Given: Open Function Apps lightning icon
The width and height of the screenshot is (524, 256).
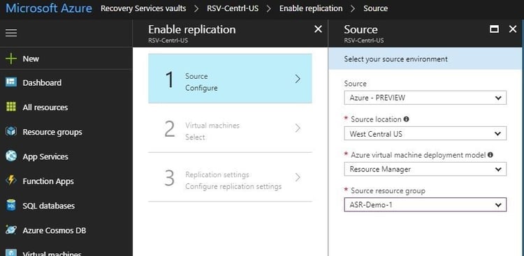Looking at the screenshot, I should coord(11,181).
